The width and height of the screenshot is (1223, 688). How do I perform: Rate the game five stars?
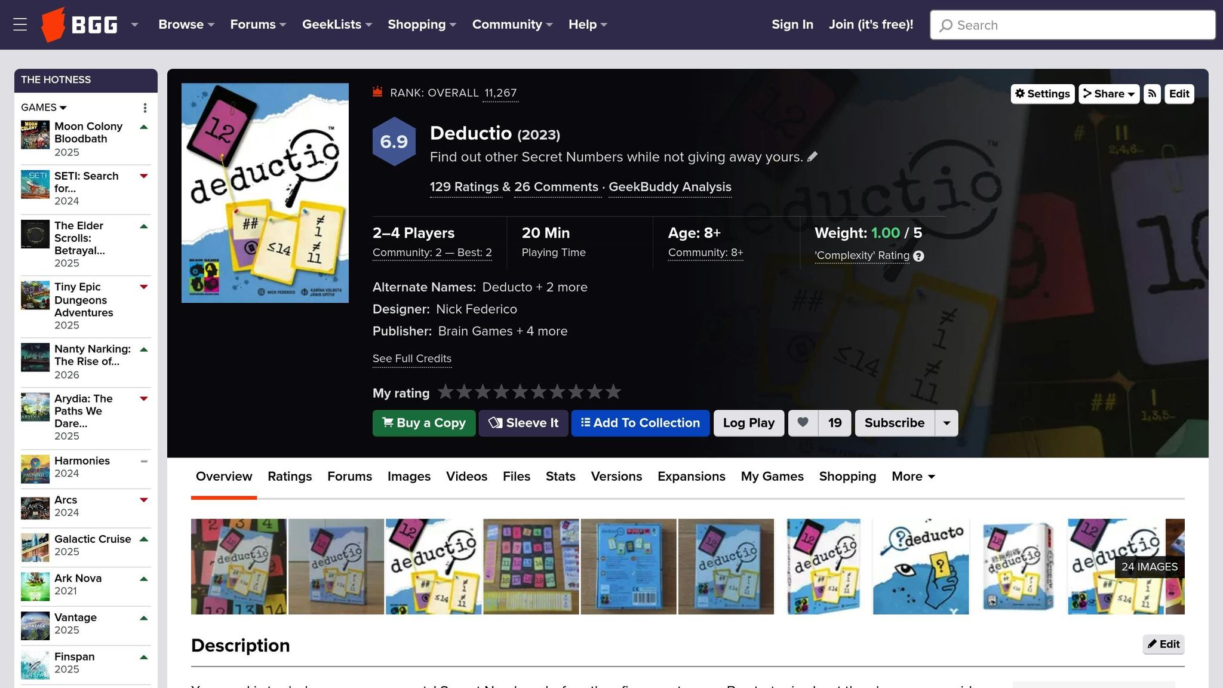[x=520, y=392]
